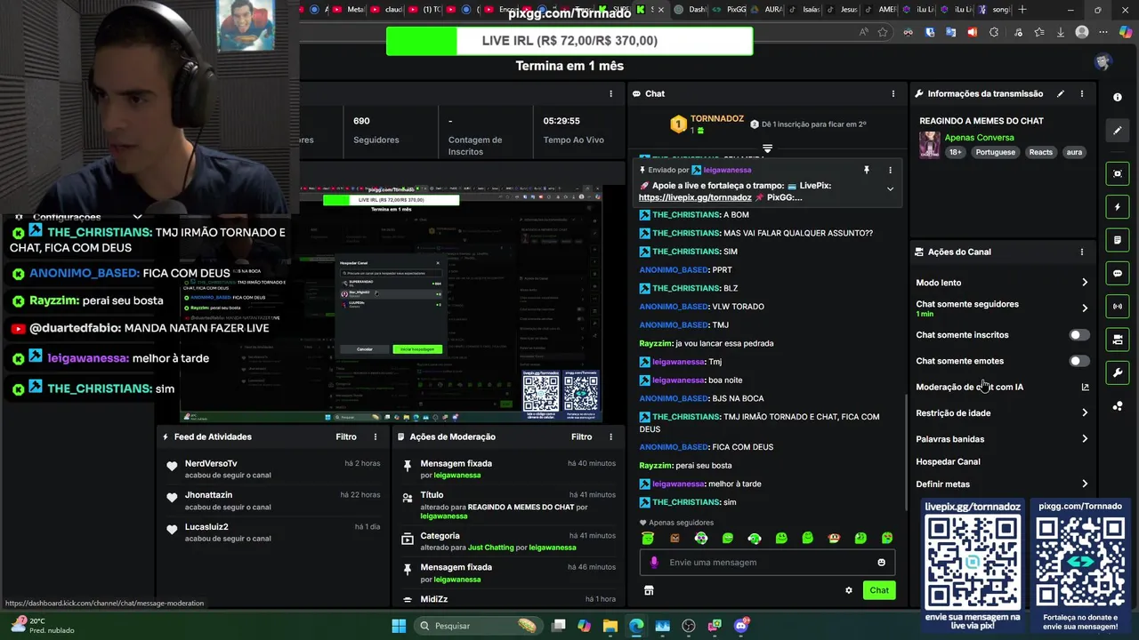This screenshot has width=1139, height=640.
Task: Click leigawanessa in Mensagem fixada entry
Action: (x=456, y=476)
